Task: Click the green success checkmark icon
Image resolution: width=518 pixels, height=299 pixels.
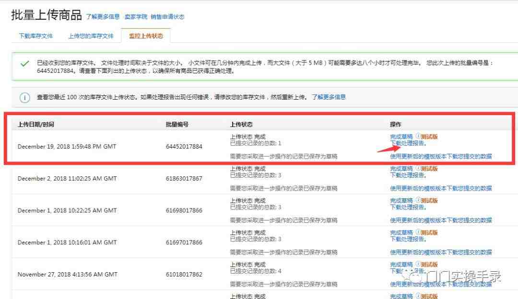Action: point(25,63)
